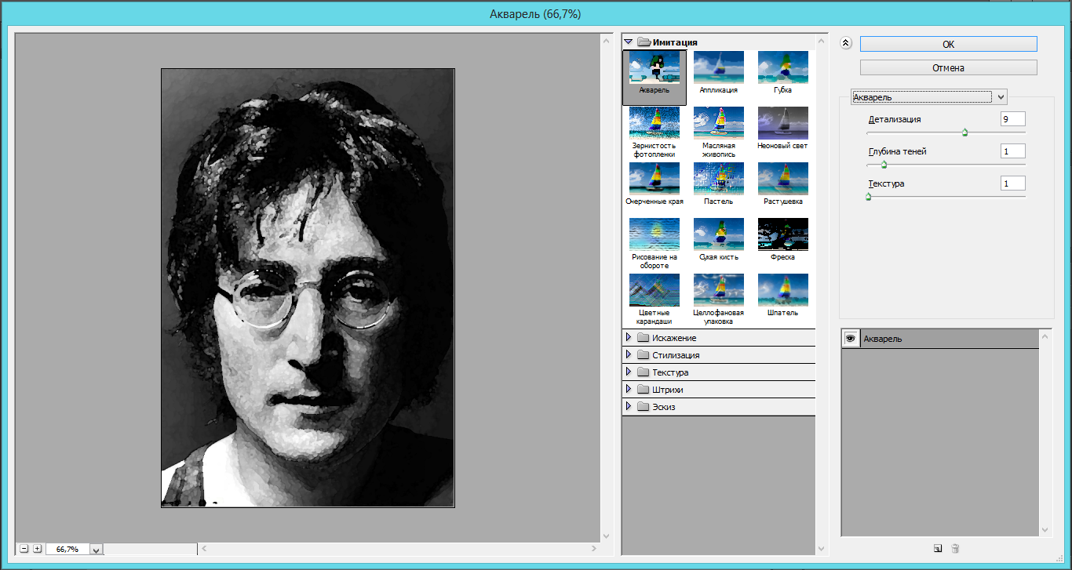This screenshot has width=1072, height=570.
Task: Click preview vertical scrollbar down arrow
Action: click(x=606, y=536)
